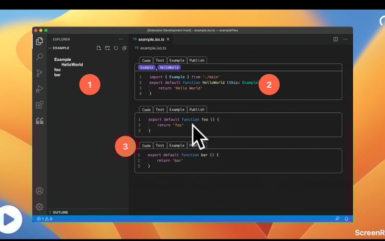The width and height of the screenshot is (385, 241).
Task: Click in the line return 'foo'
Action: [170, 125]
